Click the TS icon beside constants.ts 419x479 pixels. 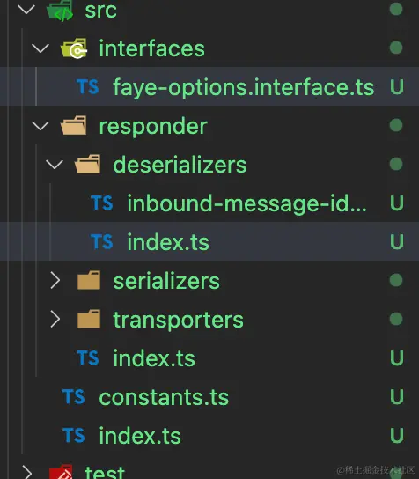pyautogui.click(x=74, y=396)
